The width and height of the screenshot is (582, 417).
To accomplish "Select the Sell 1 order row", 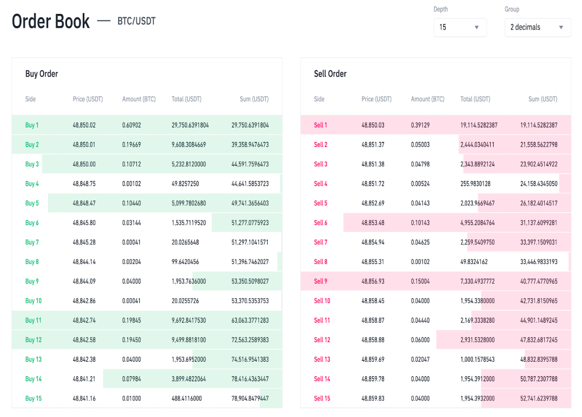I will (436, 125).
